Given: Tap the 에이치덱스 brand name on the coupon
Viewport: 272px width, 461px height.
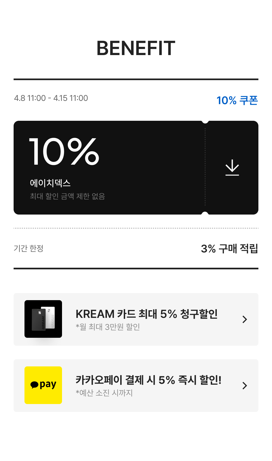Looking at the screenshot, I should coord(50,183).
